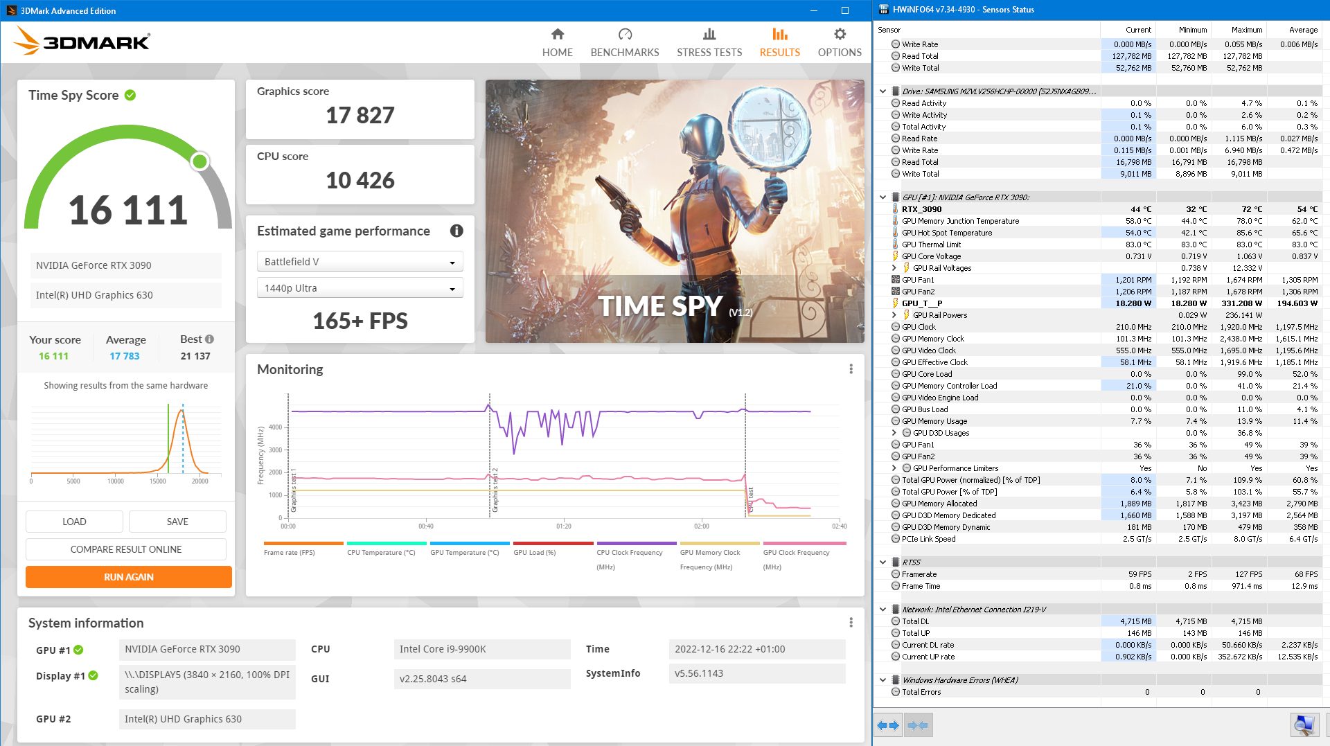
Task: Click the thermometer icon on RTX_3090 row
Action: 896,209
